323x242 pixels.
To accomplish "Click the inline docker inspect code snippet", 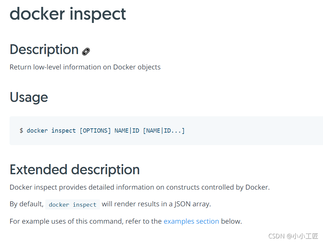I will 72,205.
